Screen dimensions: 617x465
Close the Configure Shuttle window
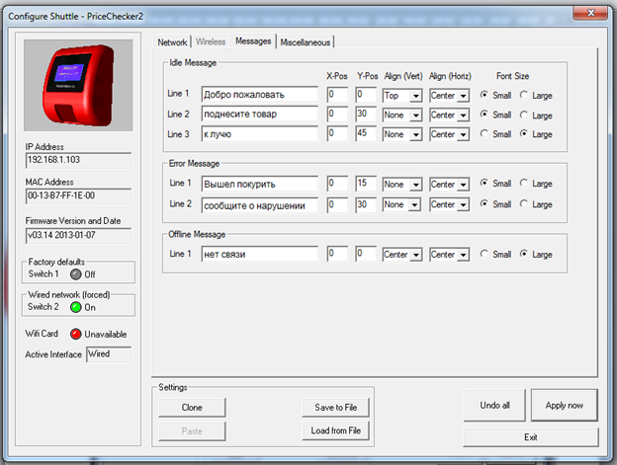click(590, 13)
